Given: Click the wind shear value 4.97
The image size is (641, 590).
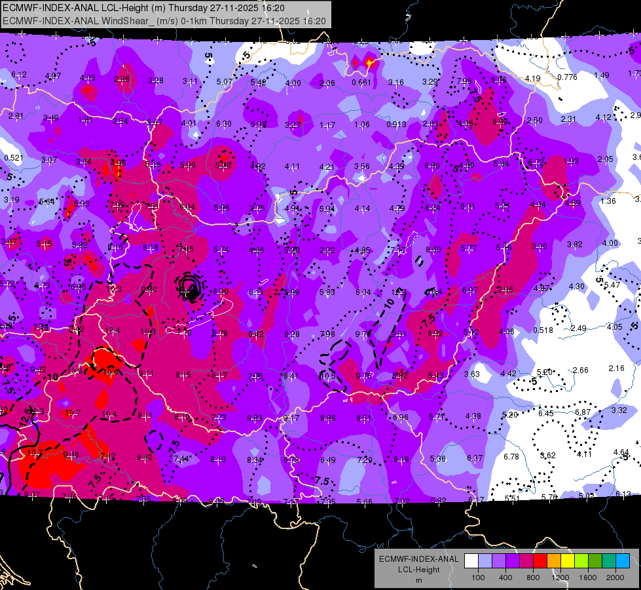Looking at the screenshot, I should [53, 76].
